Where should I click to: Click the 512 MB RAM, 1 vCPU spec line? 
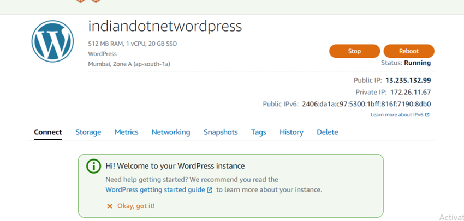coord(132,44)
